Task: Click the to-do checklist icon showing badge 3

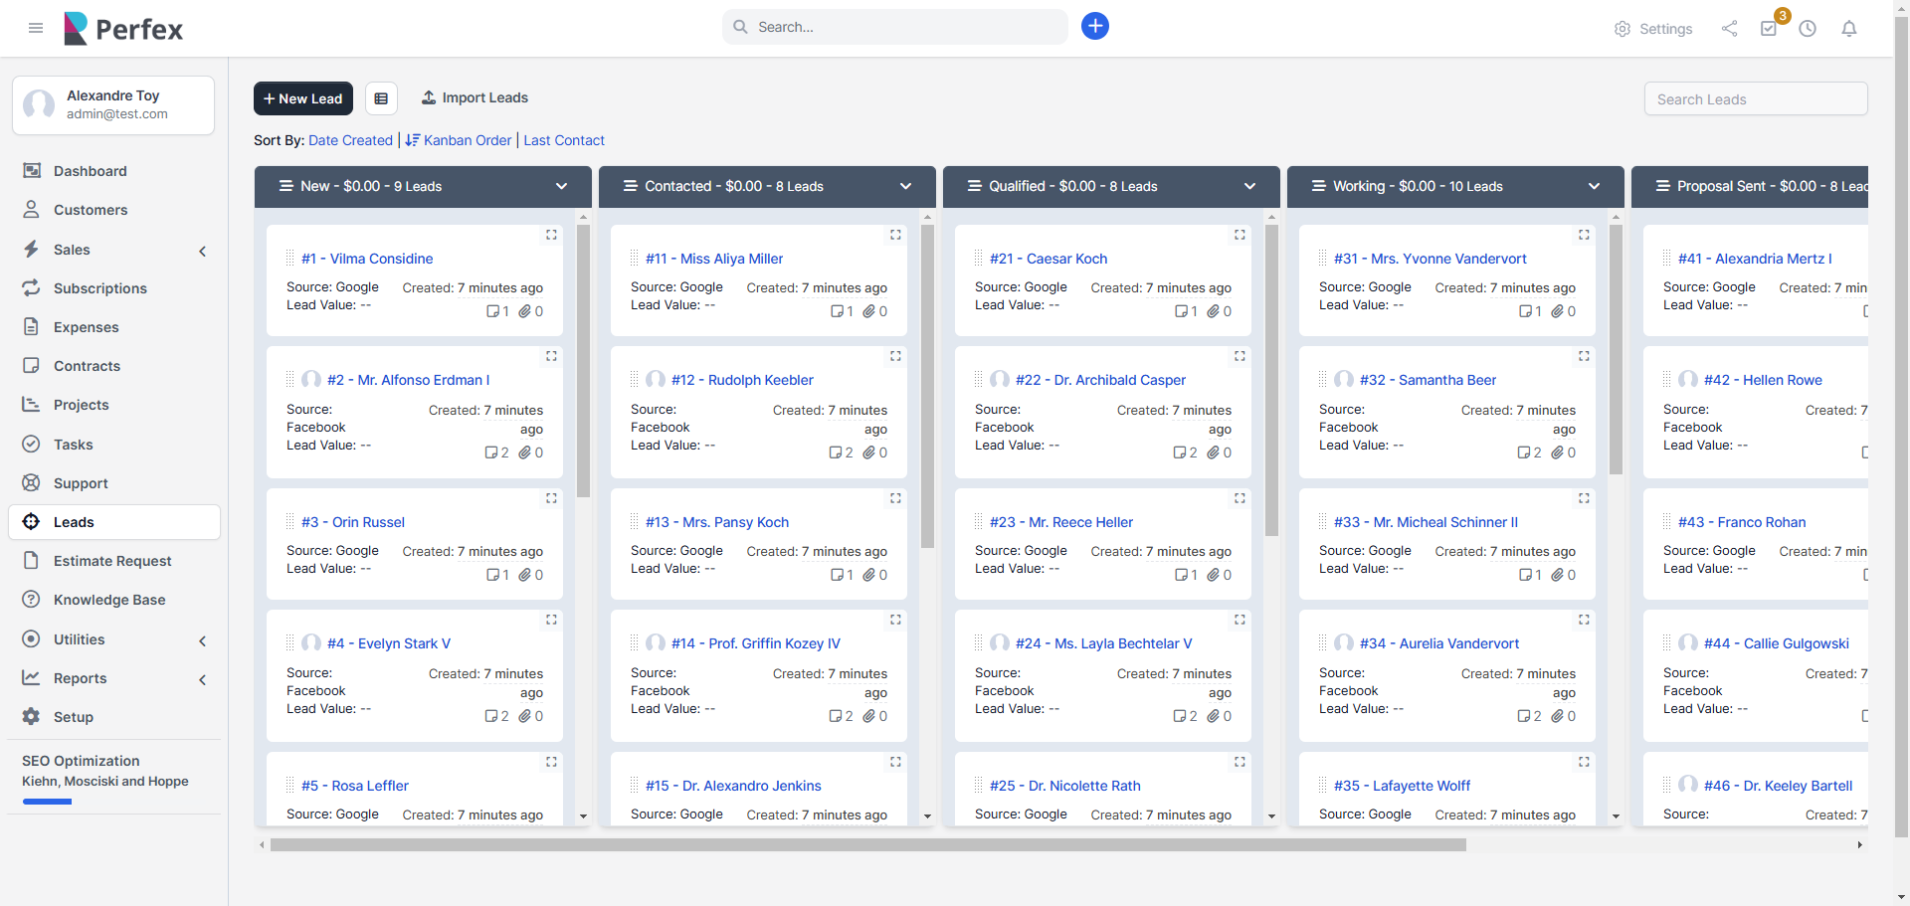Action: 1770,30
